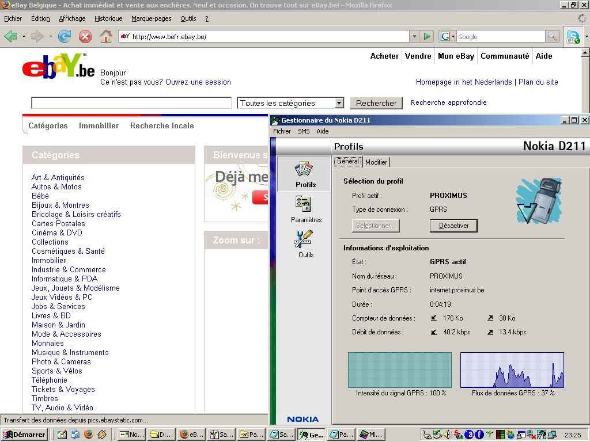Open Homepage in het Nederlands link

(464, 82)
